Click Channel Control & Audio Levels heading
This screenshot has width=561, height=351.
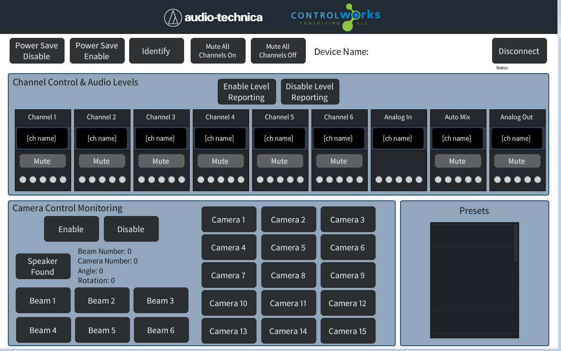coord(75,82)
